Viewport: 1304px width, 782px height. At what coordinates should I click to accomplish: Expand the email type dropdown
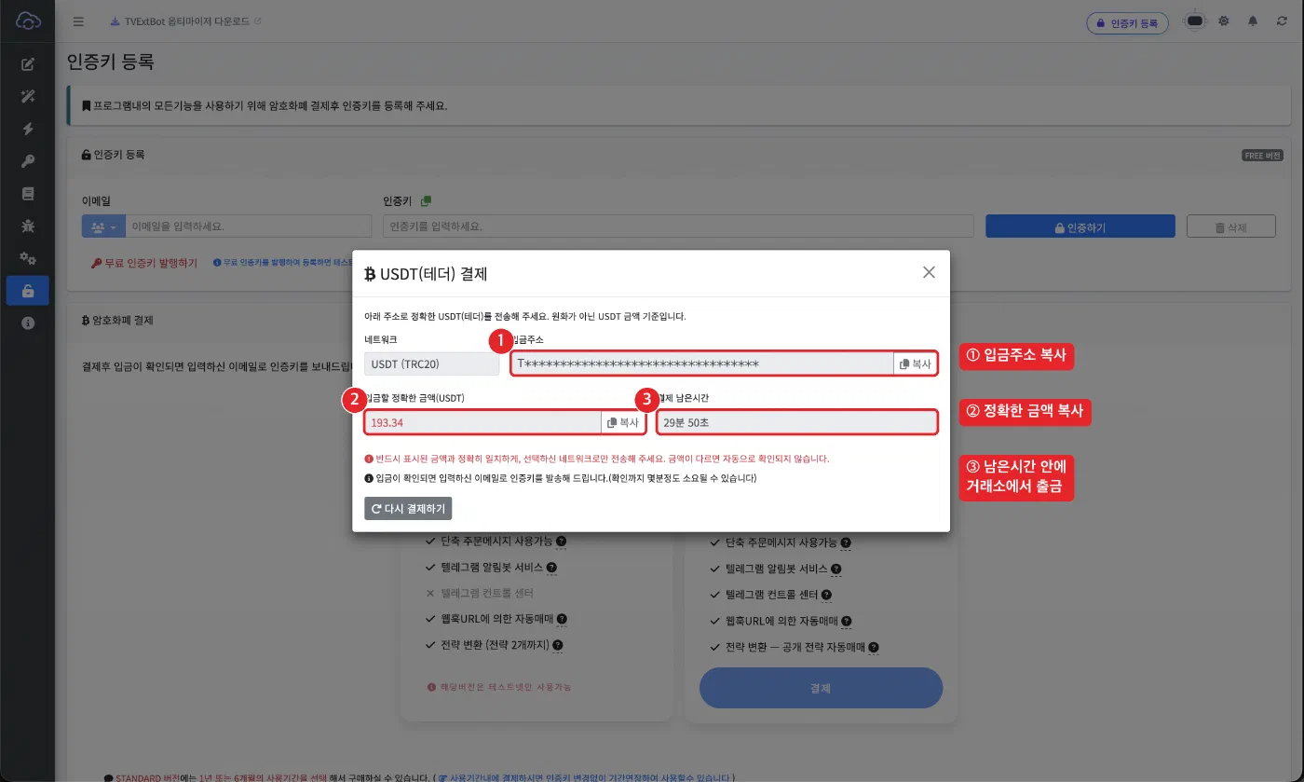(x=103, y=226)
